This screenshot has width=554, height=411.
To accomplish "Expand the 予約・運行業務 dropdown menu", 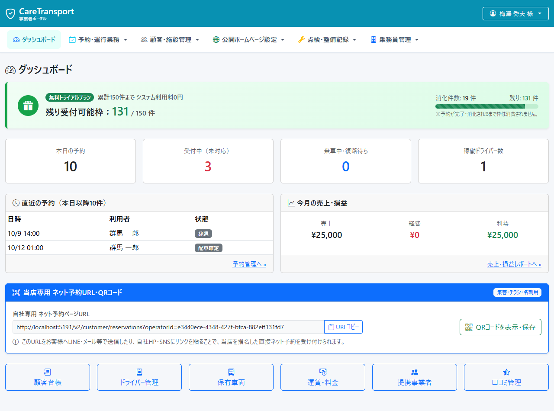I will coord(98,40).
